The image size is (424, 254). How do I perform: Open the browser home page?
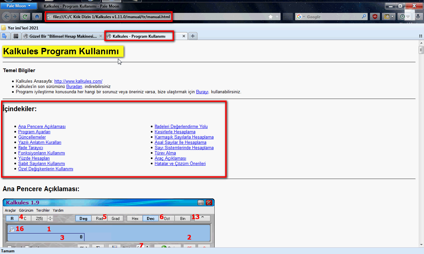point(37,17)
